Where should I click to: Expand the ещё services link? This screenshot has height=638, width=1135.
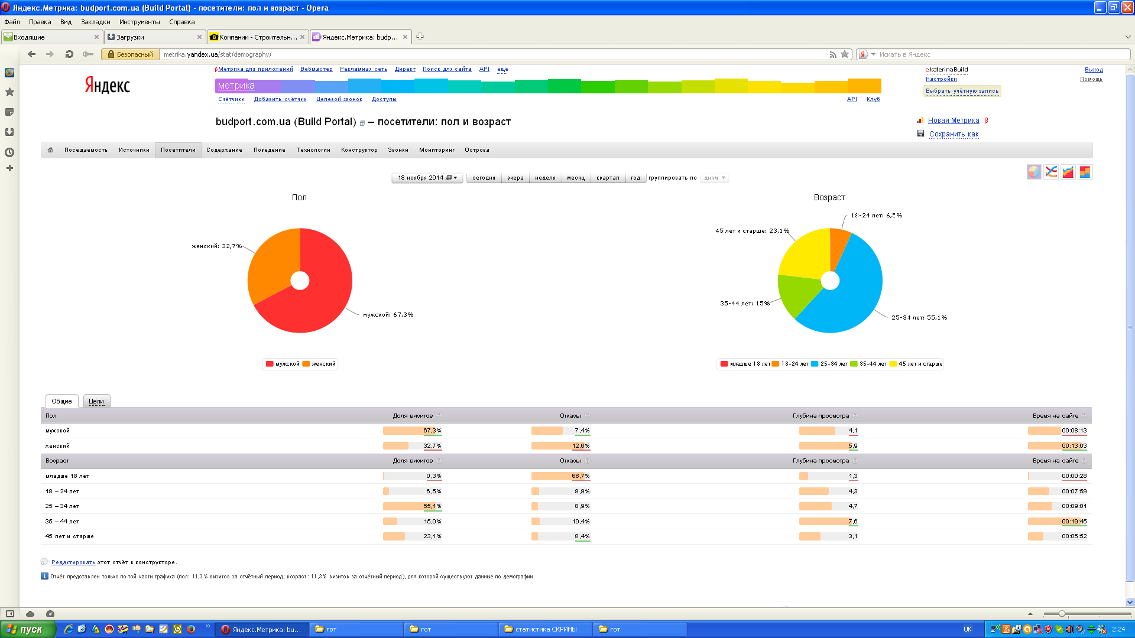[x=502, y=69]
